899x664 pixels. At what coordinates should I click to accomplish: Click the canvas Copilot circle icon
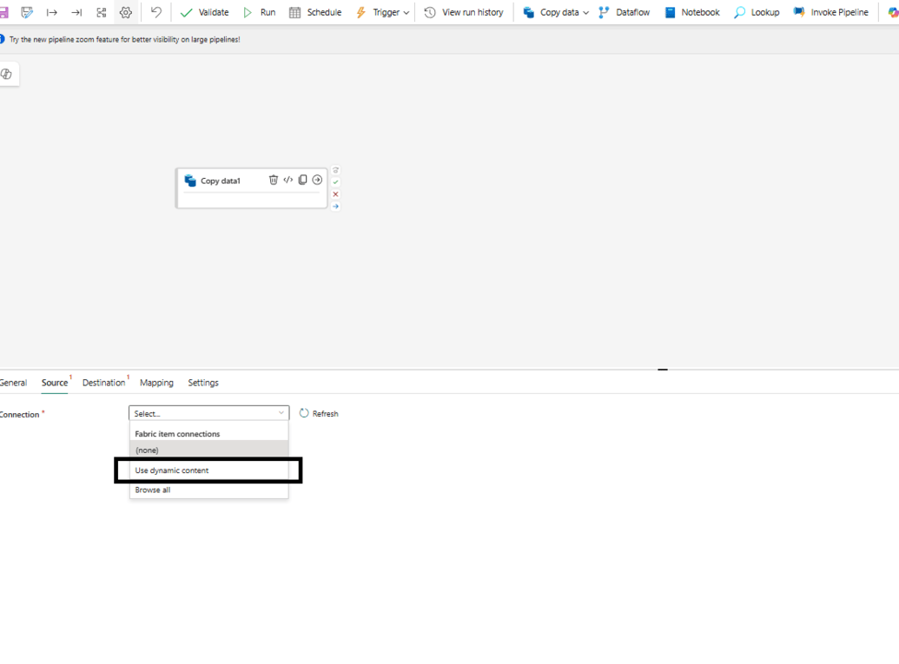tap(6, 74)
